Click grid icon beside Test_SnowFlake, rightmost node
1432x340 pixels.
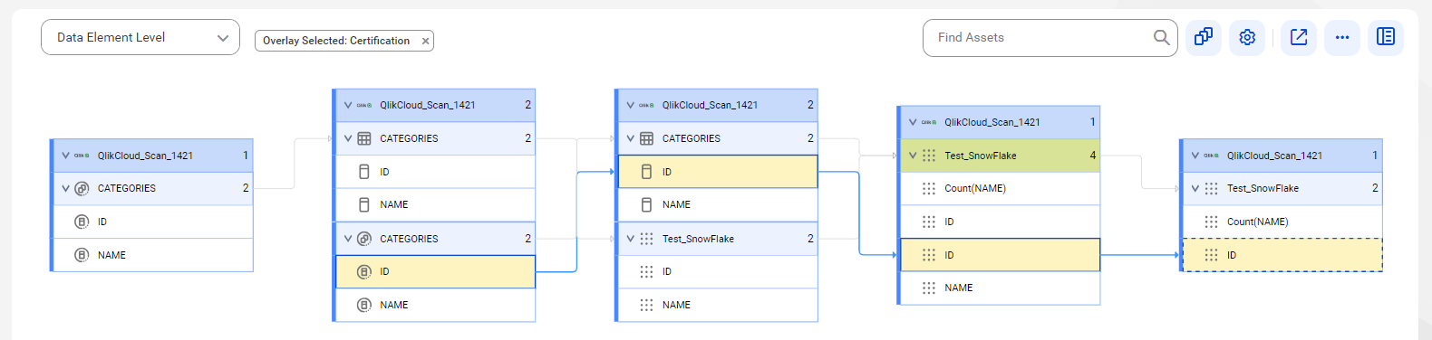(x=1211, y=188)
